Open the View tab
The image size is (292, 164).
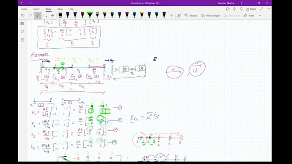(60, 9)
